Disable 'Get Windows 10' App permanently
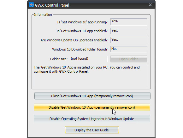 (92, 107)
